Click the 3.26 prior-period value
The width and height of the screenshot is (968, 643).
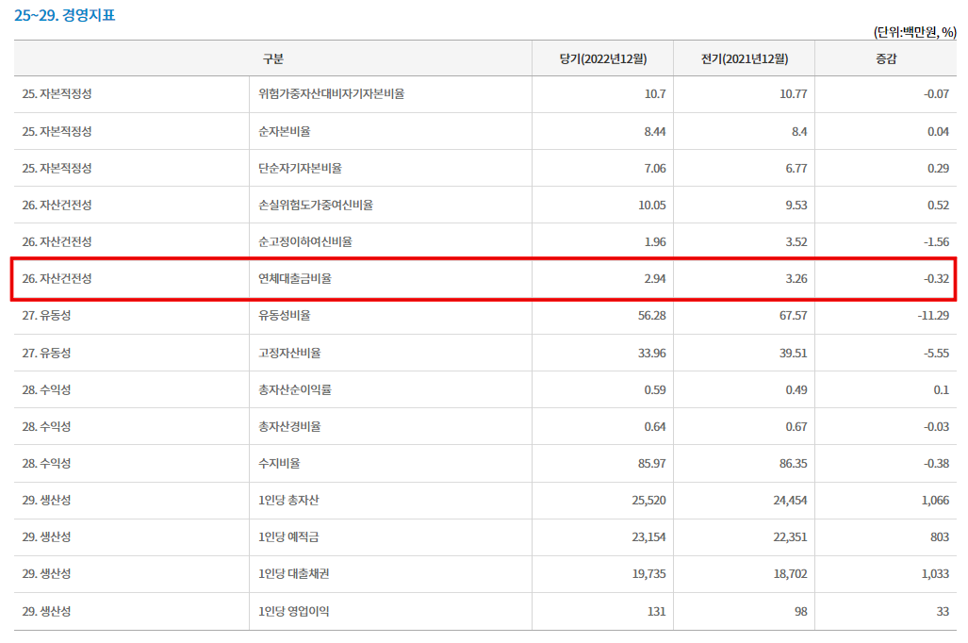[796, 278]
